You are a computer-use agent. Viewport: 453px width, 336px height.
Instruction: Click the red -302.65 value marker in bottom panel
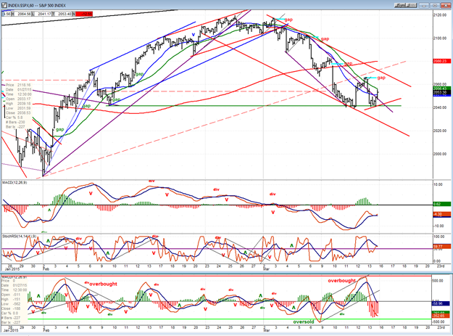[441, 316]
